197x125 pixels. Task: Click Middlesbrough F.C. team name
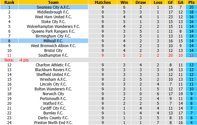pyautogui.click(x=53, y=12)
